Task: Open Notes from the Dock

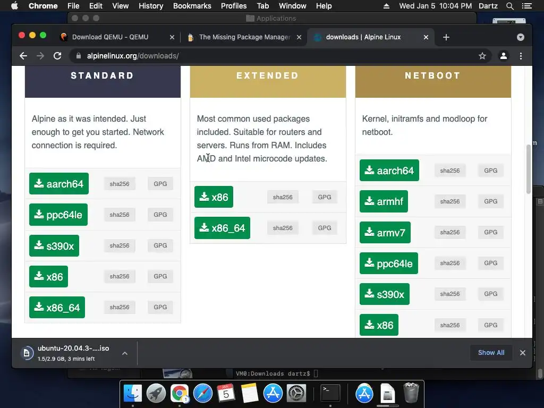Action: [250, 394]
